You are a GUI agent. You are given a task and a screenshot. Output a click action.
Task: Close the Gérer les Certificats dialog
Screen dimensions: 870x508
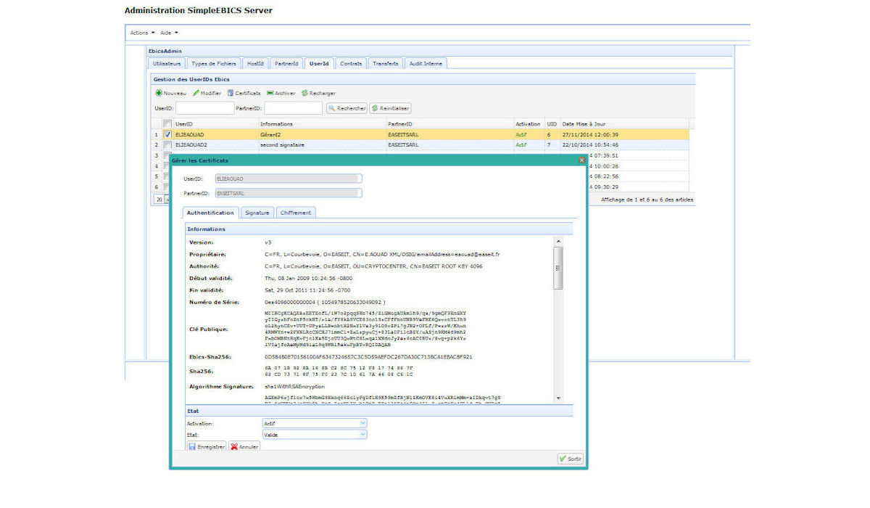click(581, 160)
